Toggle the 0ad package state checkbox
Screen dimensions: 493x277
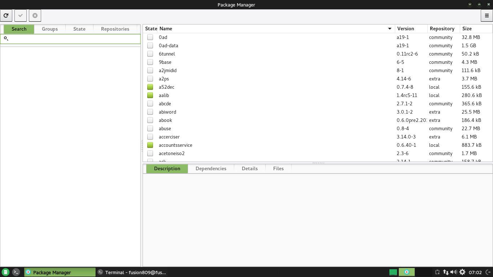[150, 37]
